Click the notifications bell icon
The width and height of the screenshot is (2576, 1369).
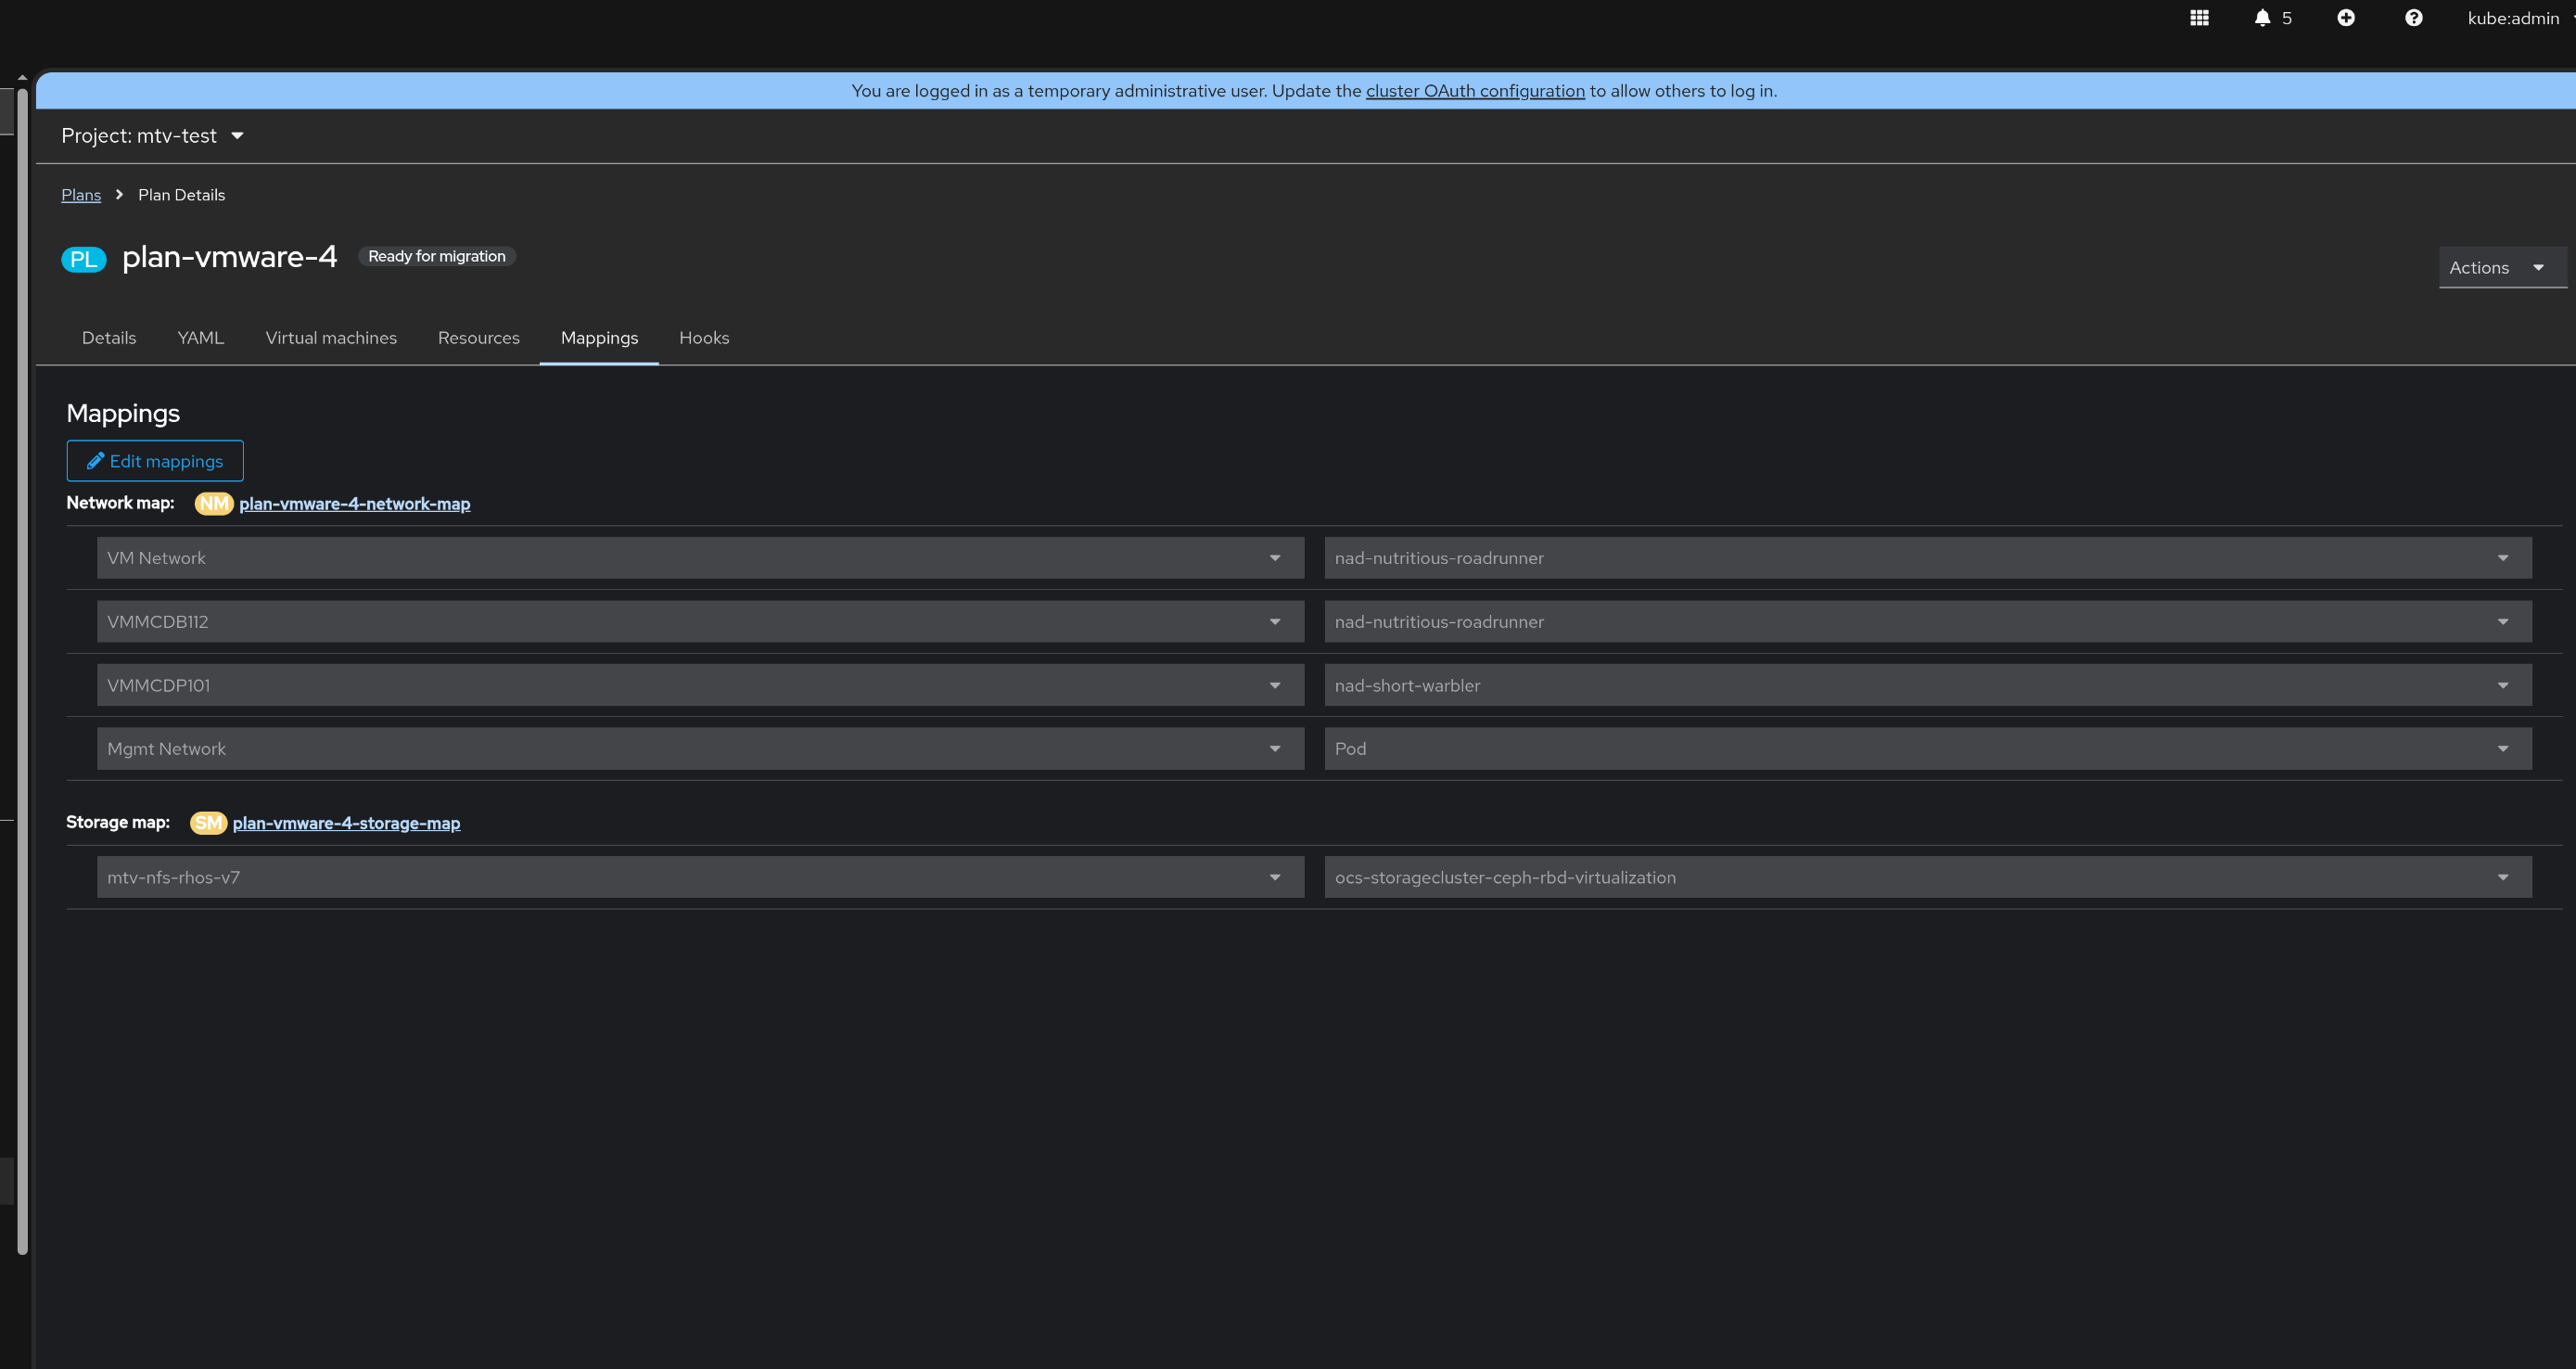point(2262,18)
